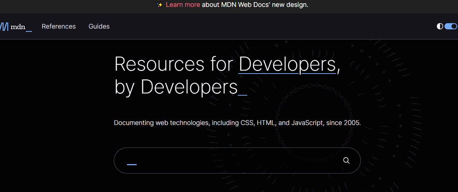Click the sparkle icon in the banner
Viewport: 458px width, 192px height.
click(159, 5)
